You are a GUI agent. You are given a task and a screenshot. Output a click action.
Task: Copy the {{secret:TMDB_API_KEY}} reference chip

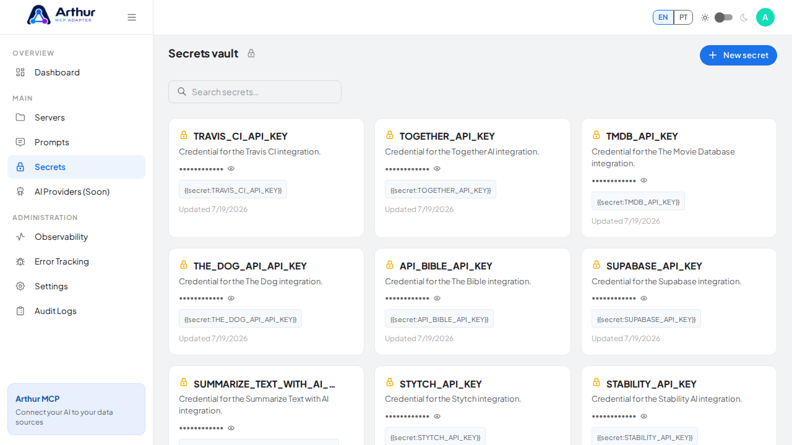[638, 201]
